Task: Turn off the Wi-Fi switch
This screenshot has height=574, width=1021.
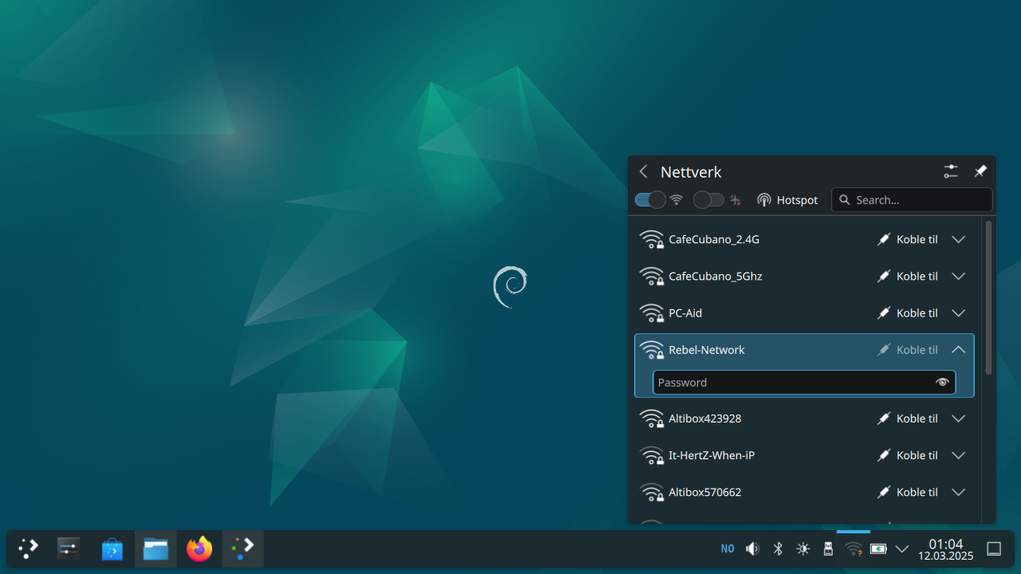Action: tap(650, 200)
